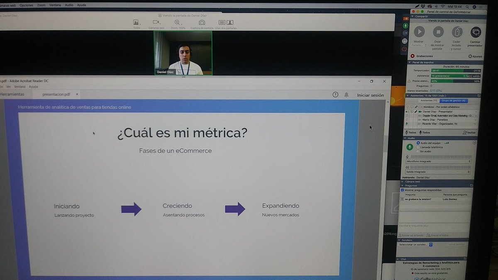Collapse the Asistentes section header
The image size is (498, 280).
[407, 95]
